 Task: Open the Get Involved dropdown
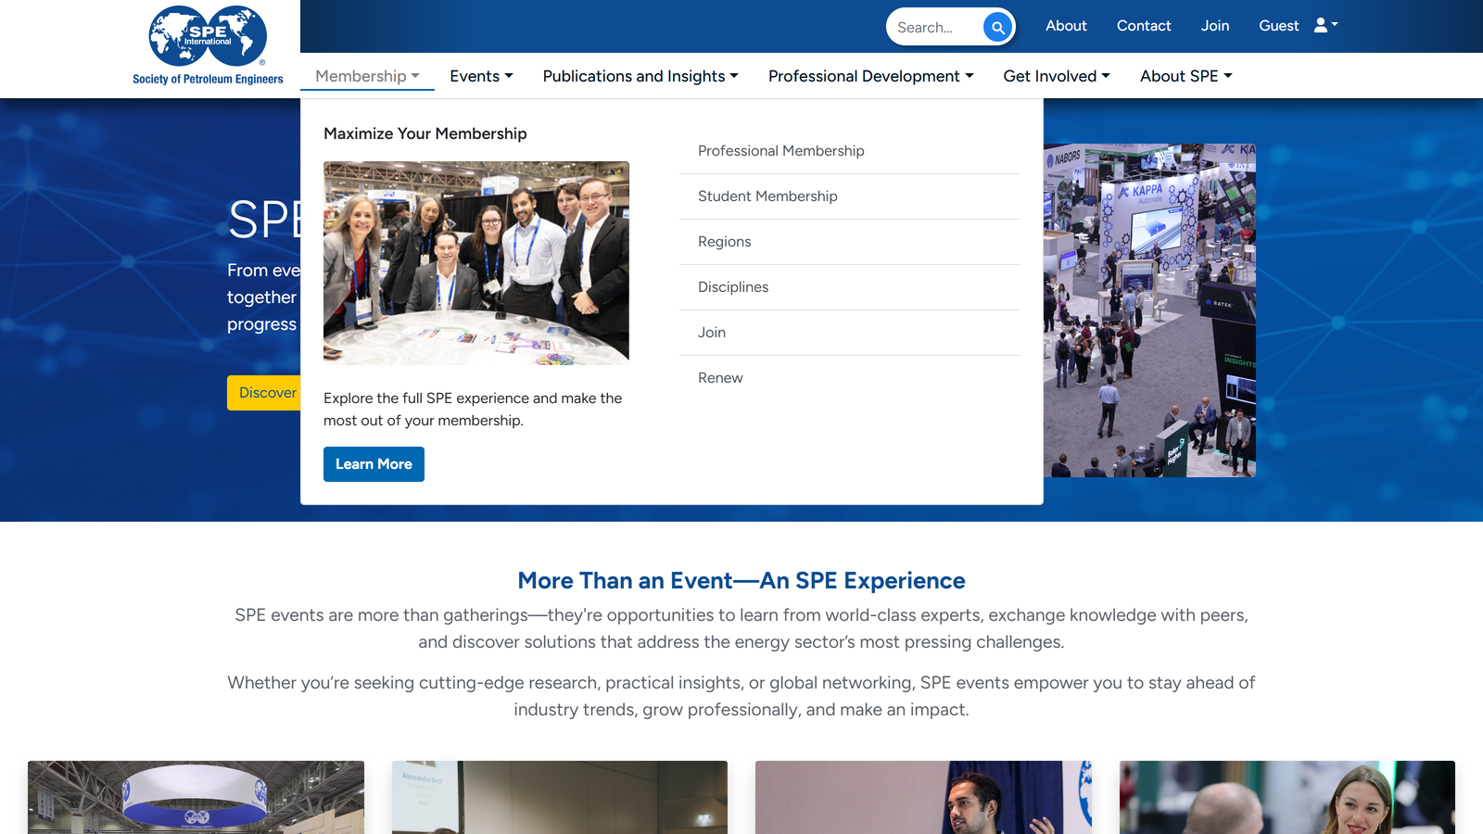[x=1056, y=76]
